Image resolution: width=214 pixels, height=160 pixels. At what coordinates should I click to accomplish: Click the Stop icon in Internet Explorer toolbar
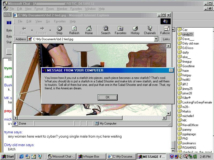[x=59, y=29]
